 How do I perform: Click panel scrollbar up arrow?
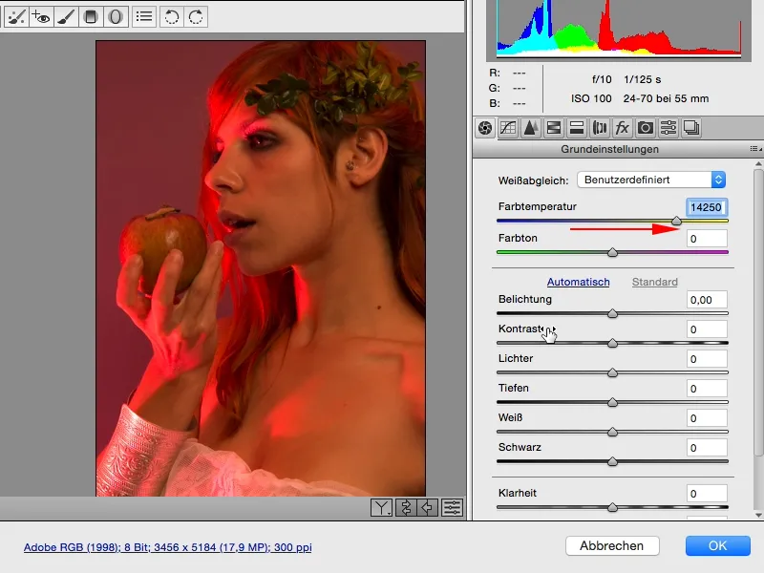click(x=758, y=163)
